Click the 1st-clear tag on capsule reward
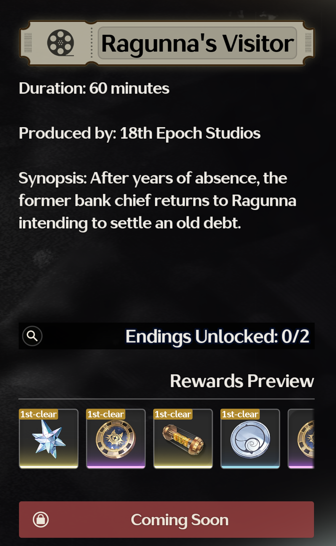 click(x=173, y=414)
